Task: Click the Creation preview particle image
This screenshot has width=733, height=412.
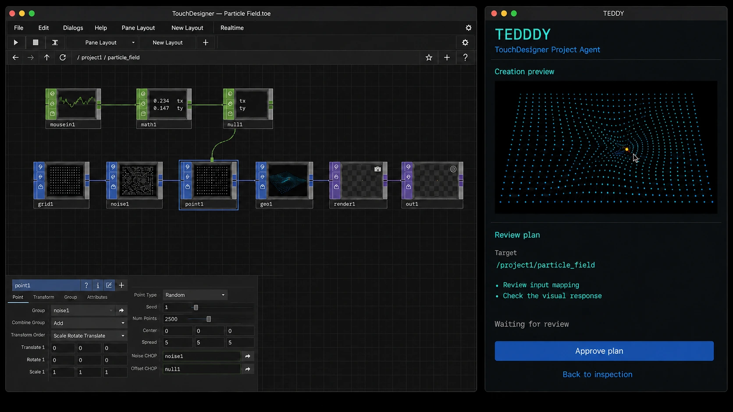Action: (x=606, y=148)
